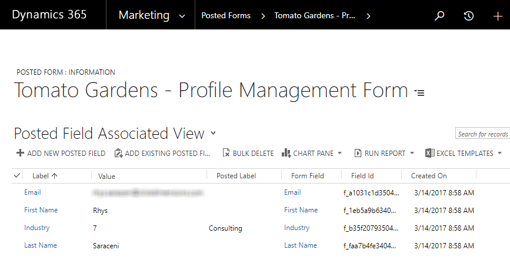
Task: Open the Industry label record link
Action: pyautogui.click(x=36, y=228)
